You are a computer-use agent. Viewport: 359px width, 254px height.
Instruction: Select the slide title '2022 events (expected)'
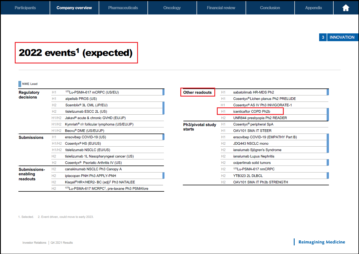(76, 53)
